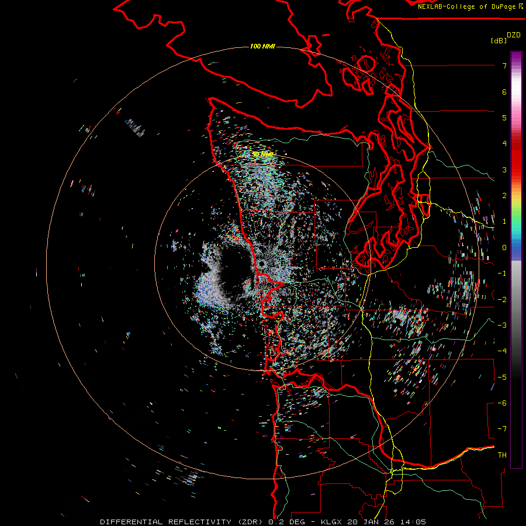
Task: Click the 14:05 timestamp
Action: pos(412,522)
